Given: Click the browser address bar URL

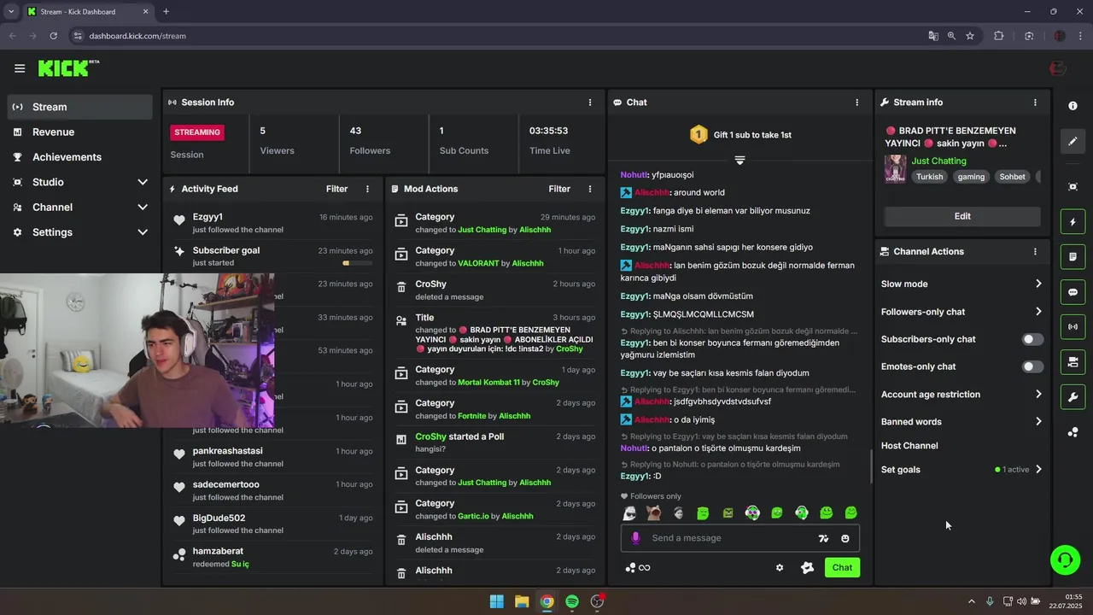Looking at the screenshot, I should tap(137, 36).
